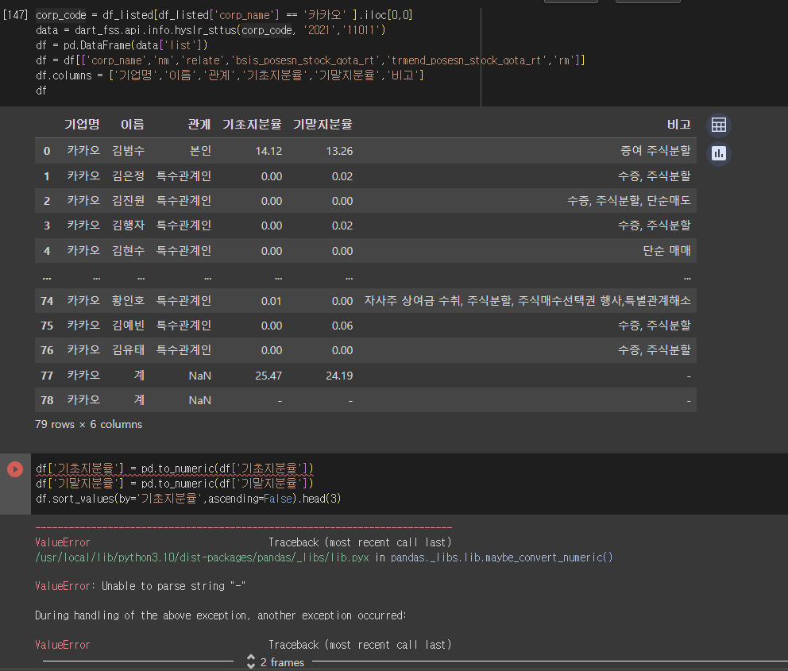This screenshot has width=788, height=671.
Task: Click 자사주 상여금 수취 remark cell
Action: [527, 301]
